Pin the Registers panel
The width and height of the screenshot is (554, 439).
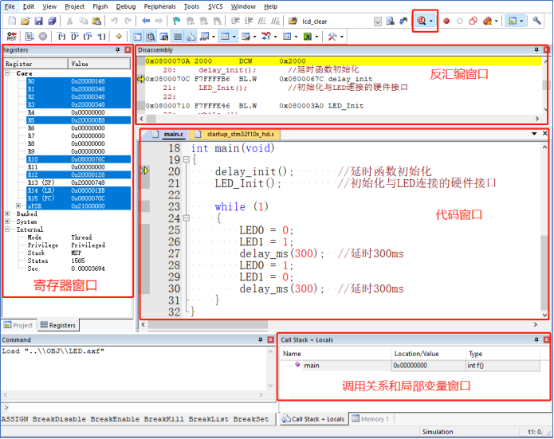[x=118, y=50]
